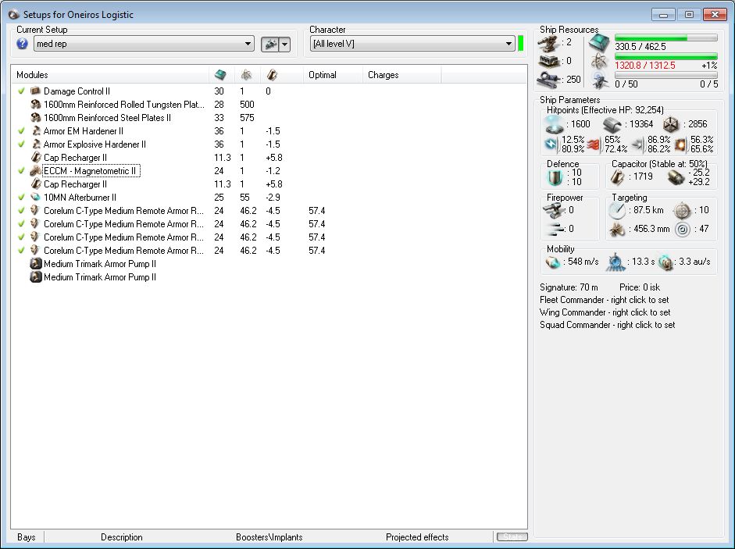Select the last Medium Trimark Armor Pump II row
Screen dimensions: 735x549
click(269, 277)
